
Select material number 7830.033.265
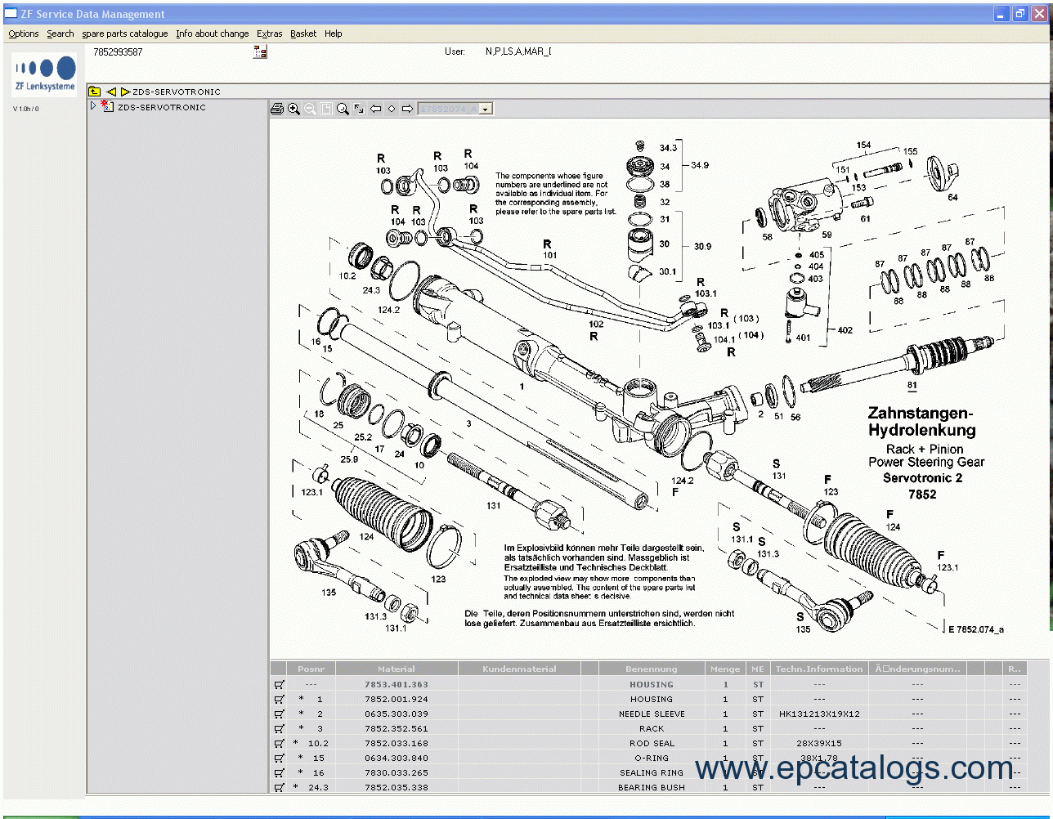tap(397, 772)
